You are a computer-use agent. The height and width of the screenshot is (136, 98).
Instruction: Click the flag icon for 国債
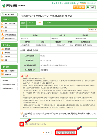[x=2, y=60]
